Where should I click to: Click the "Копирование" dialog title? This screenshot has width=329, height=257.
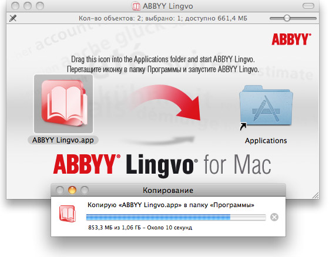168,190
